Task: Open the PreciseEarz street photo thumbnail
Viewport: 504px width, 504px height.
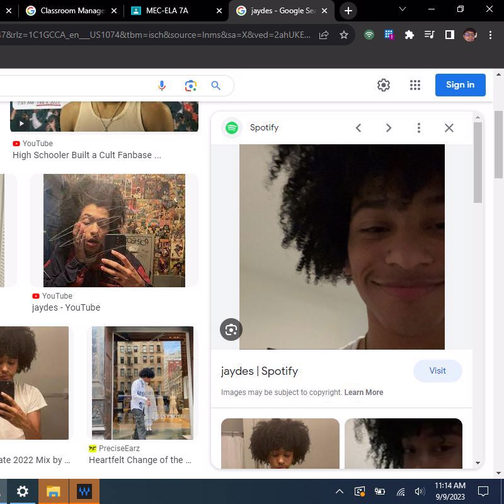Action: (x=142, y=383)
